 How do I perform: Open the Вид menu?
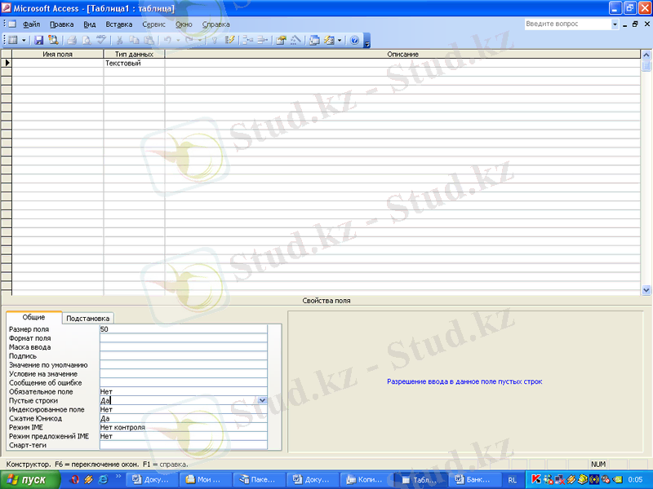[x=90, y=24]
